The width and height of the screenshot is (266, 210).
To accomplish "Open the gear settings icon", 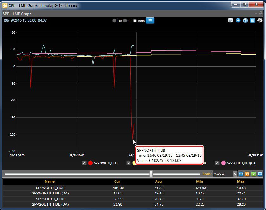I will (x=260, y=21).
